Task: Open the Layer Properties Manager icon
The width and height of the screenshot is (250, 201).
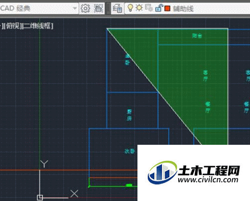Action: pyautogui.click(x=118, y=8)
